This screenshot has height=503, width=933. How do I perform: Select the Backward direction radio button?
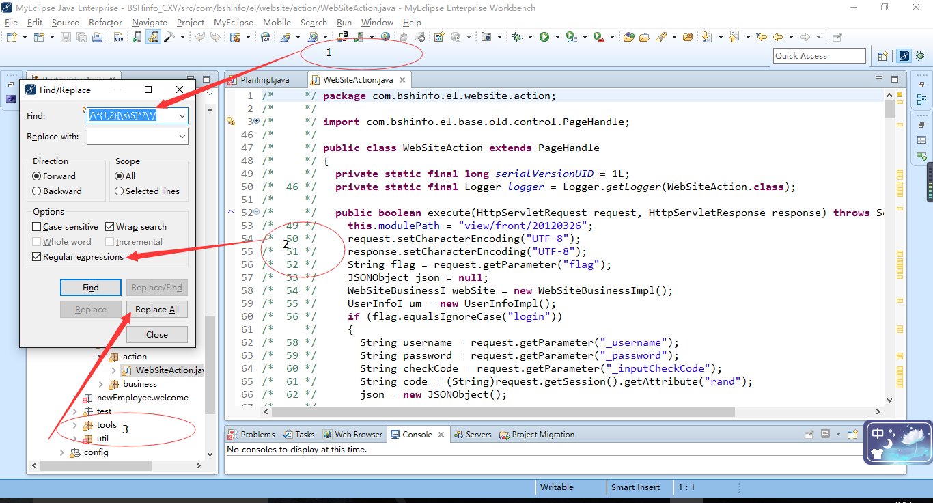(x=37, y=191)
